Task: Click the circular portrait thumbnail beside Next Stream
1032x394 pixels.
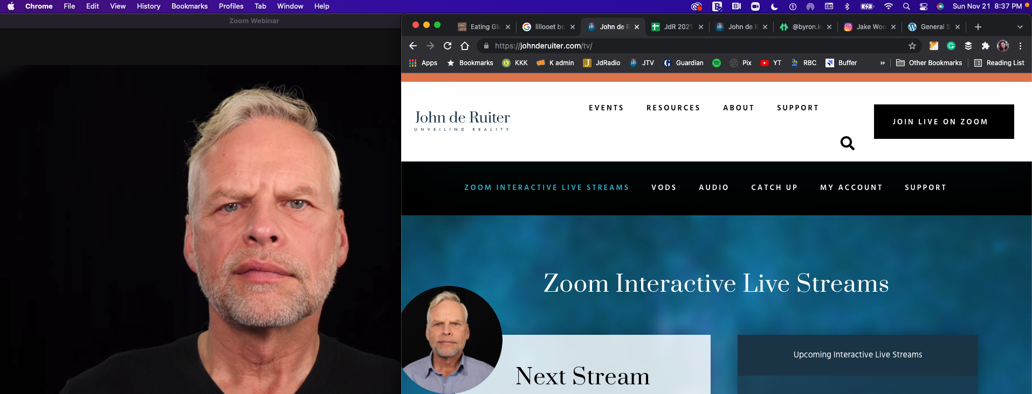Action: tap(451, 340)
